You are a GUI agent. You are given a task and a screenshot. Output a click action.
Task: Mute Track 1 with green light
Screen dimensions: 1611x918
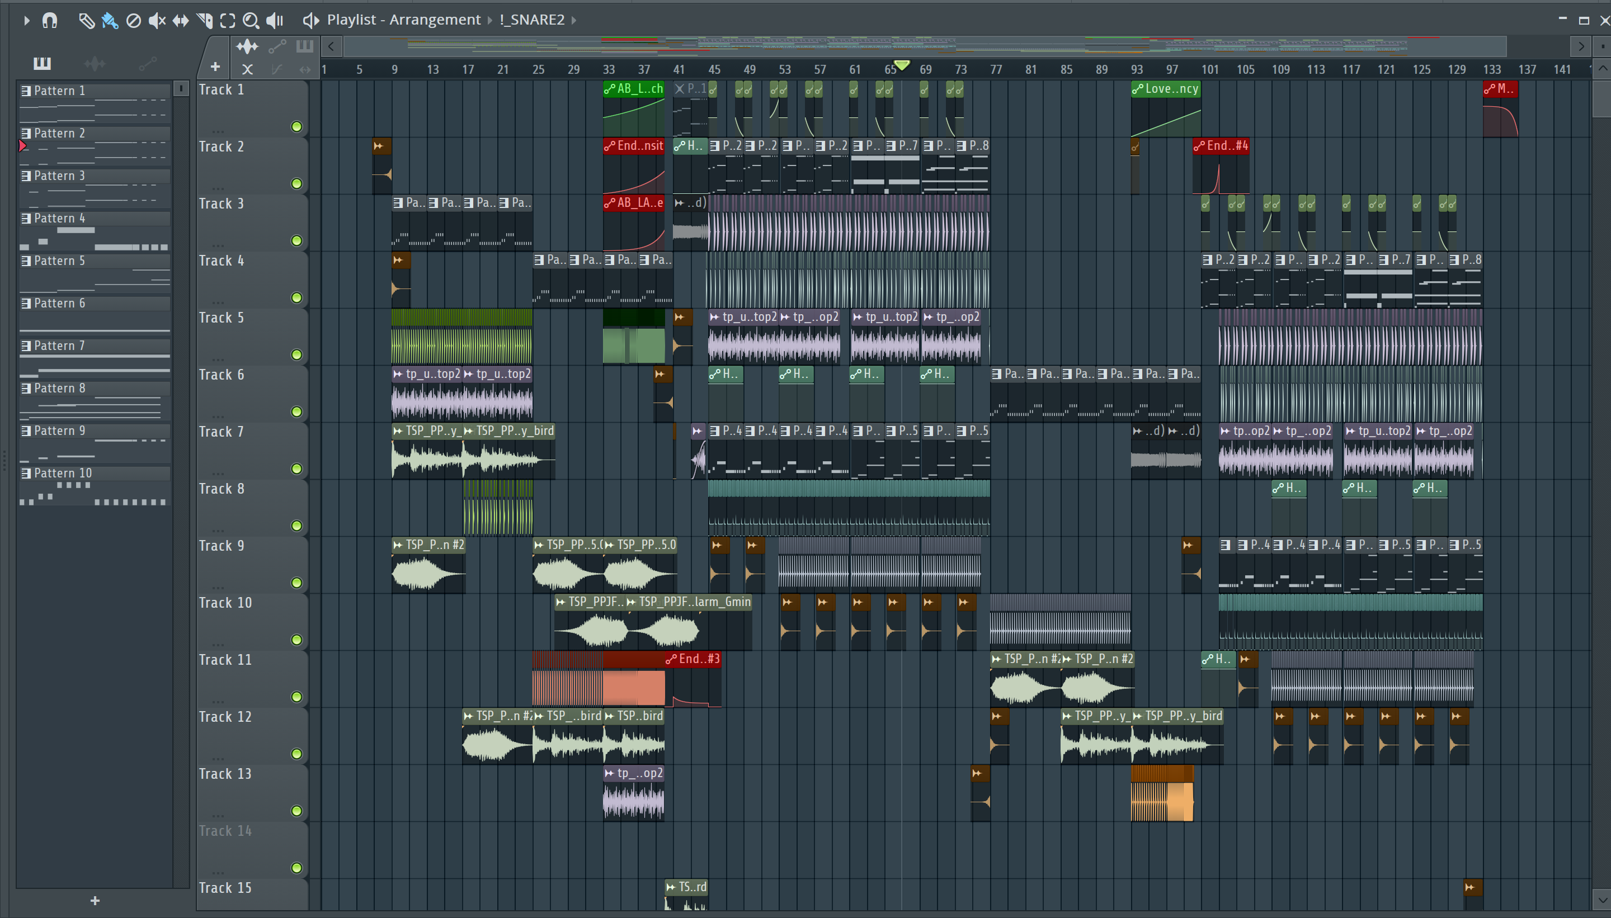[x=296, y=127]
